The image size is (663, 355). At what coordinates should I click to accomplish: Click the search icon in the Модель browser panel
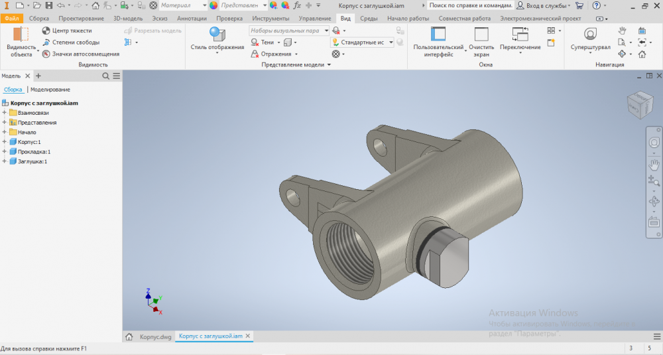pos(106,76)
